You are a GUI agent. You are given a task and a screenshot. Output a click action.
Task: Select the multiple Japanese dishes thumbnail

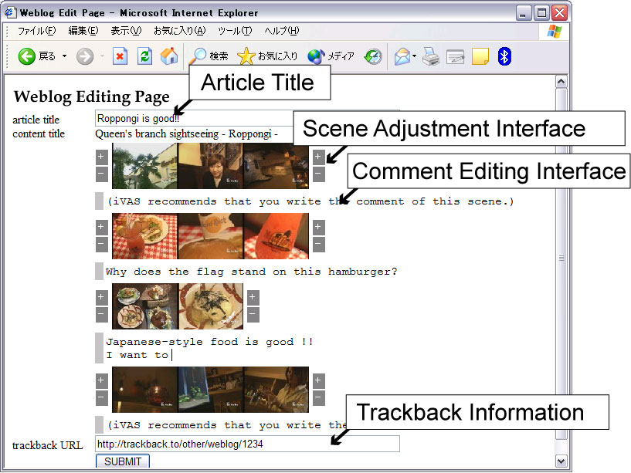[x=145, y=306]
